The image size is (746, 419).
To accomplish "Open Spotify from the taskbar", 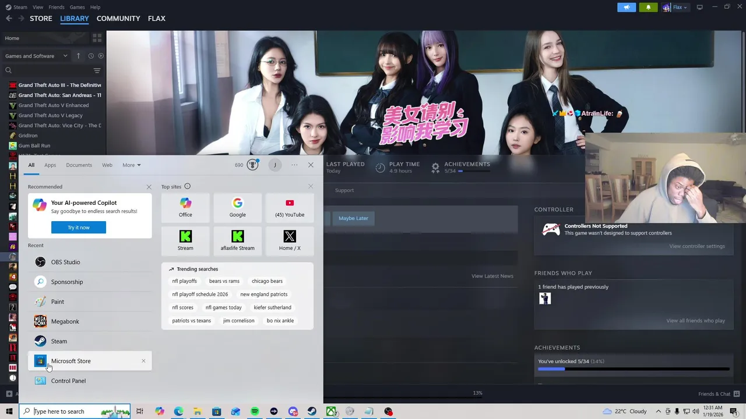I will (255, 411).
